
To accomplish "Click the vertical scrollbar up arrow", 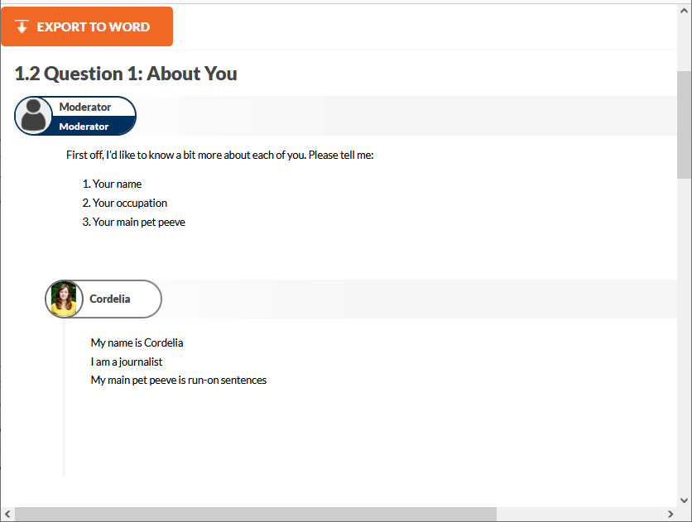I will click(x=684, y=11).
